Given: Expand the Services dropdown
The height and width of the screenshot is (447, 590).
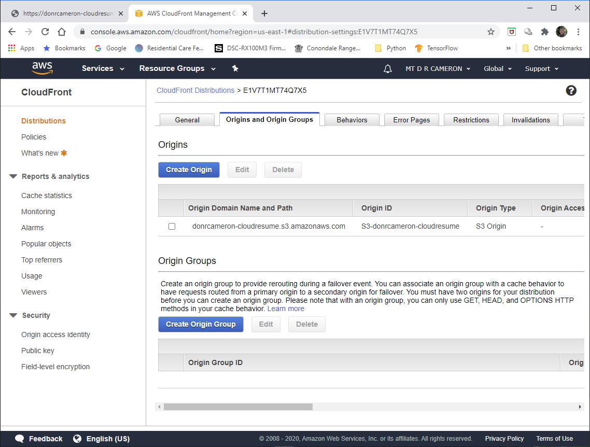Looking at the screenshot, I should [x=103, y=68].
